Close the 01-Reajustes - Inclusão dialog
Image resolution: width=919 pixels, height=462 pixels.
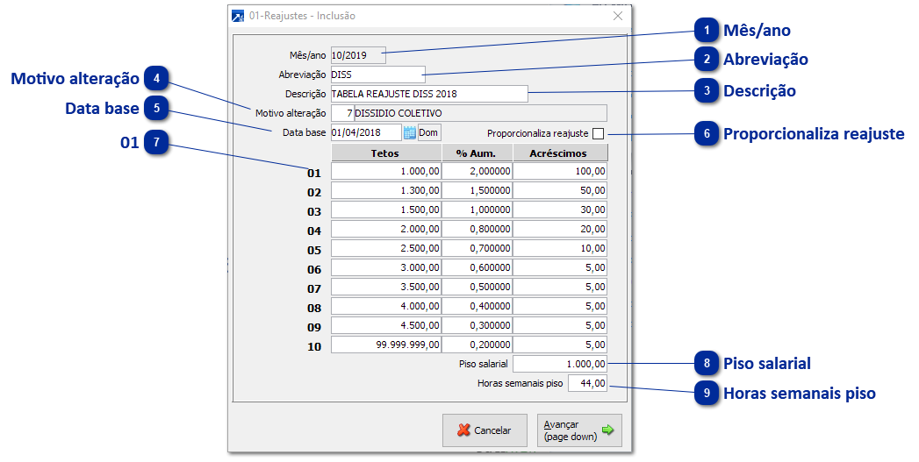(x=618, y=16)
